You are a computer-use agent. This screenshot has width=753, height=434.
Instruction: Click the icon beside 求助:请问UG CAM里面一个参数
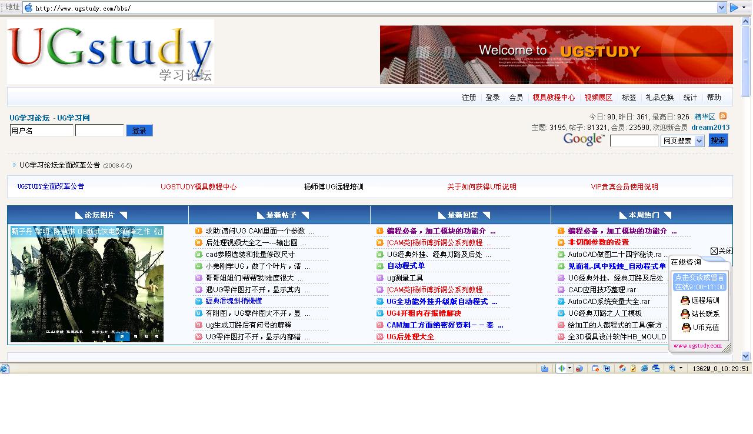(199, 231)
